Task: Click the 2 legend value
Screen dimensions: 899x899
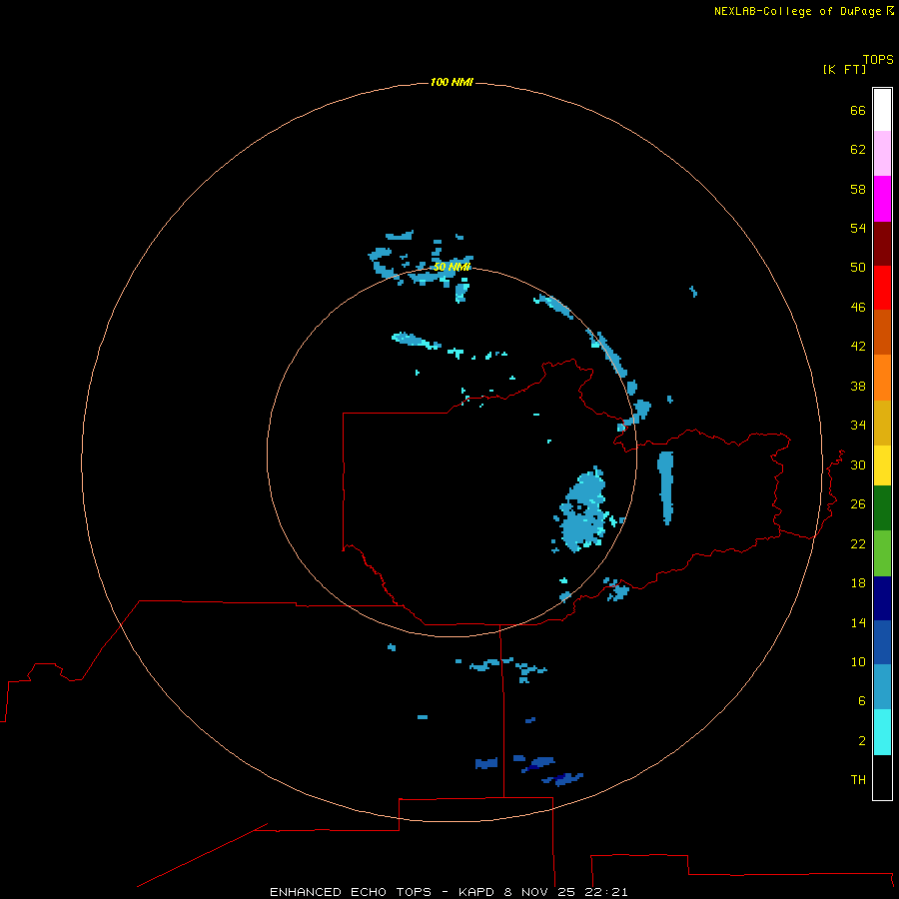Action: tap(862, 741)
